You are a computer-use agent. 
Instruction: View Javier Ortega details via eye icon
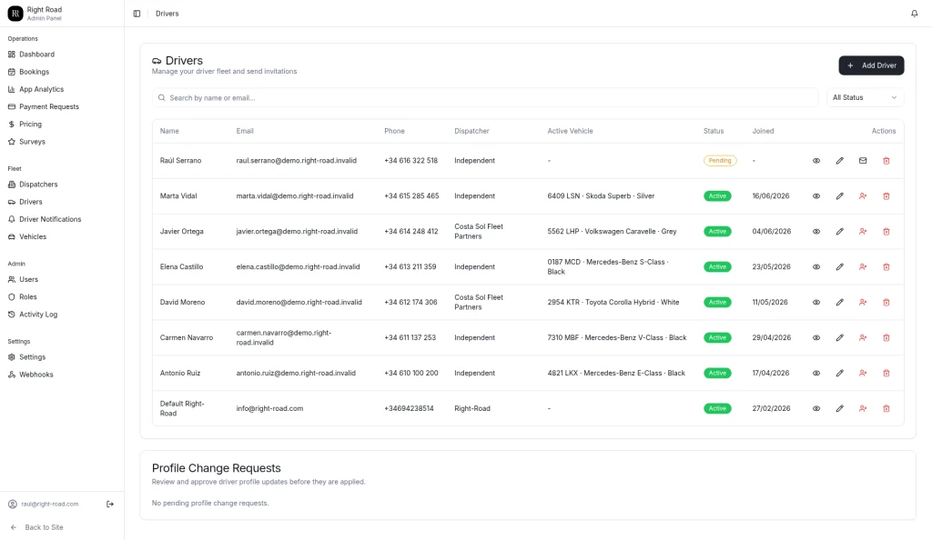click(816, 232)
